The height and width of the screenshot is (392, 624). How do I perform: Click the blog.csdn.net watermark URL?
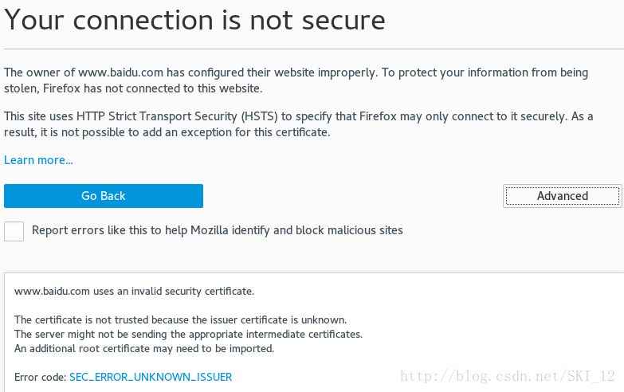click(x=507, y=376)
